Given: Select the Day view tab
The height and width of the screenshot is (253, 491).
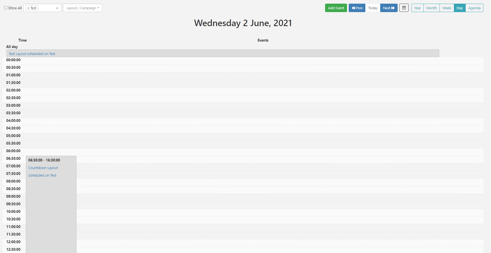Looking at the screenshot, I should pos(460,8).
